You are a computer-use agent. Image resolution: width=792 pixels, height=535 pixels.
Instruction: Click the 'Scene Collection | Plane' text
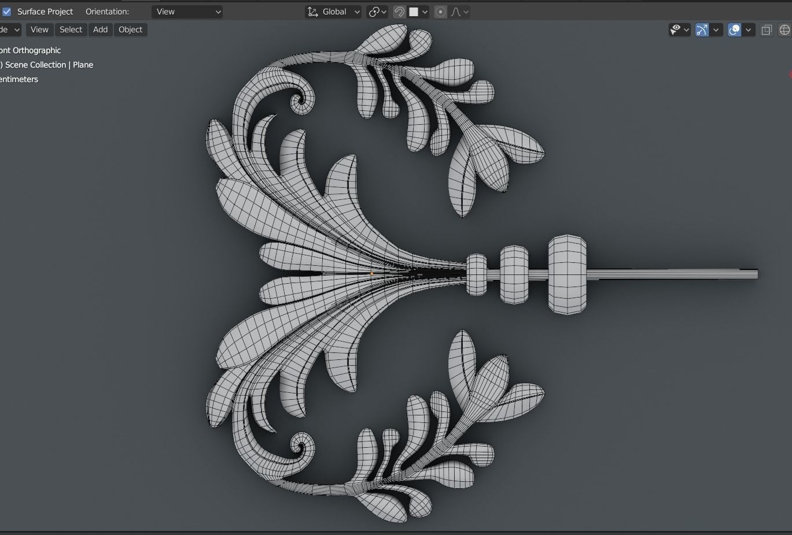49,65
